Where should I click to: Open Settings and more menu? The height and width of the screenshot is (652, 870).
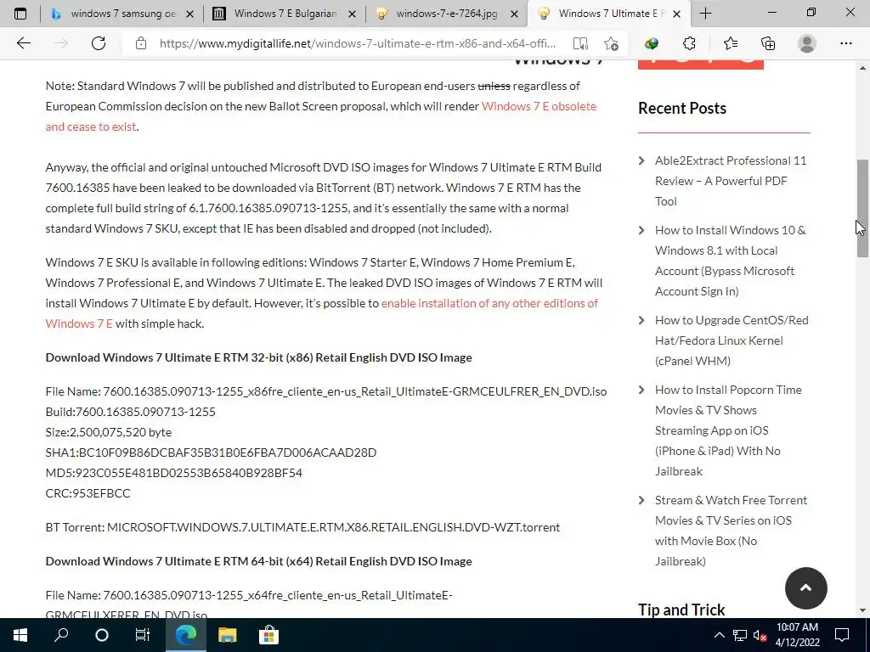coord(845,43)
